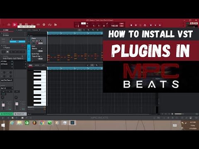The width and height of the screenshot is (199, 149).
Task: Select the marquee select tool in track toolbar
Action: 80,30
